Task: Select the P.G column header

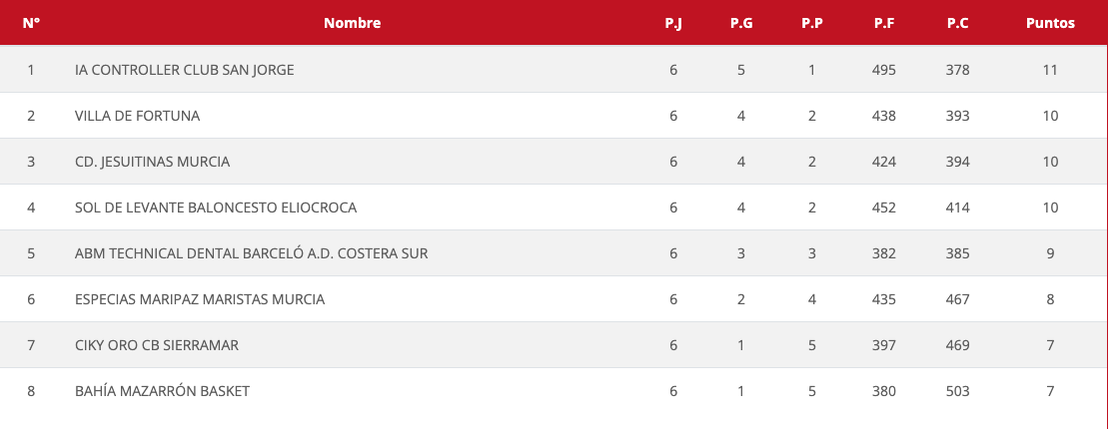Action: [741, 23]
